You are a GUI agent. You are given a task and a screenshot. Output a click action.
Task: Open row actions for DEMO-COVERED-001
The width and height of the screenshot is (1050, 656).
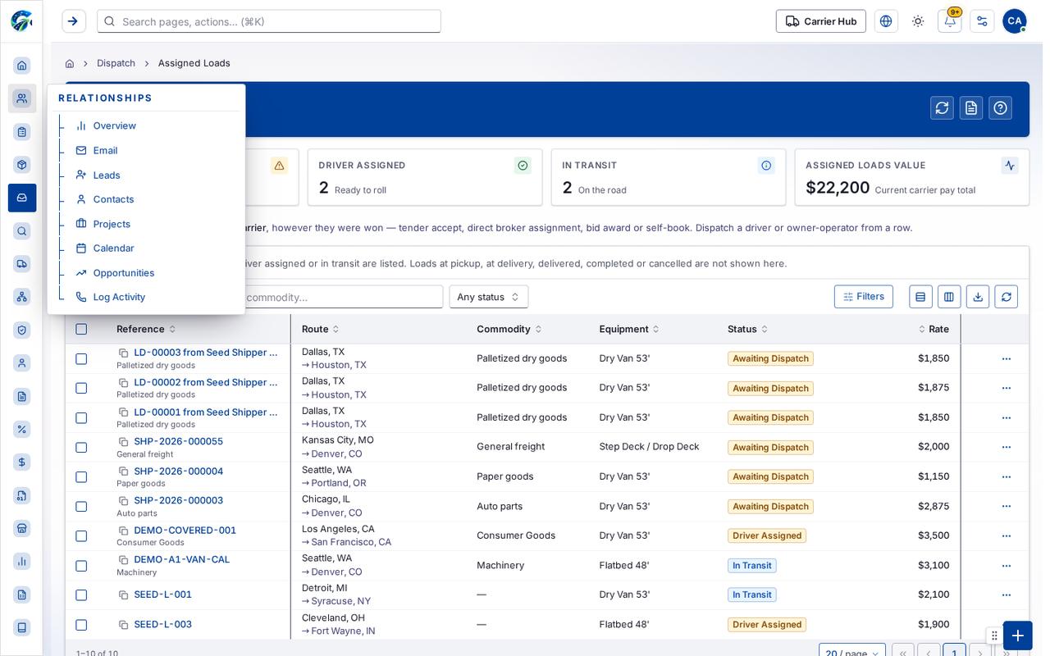(x=1006, y=536)
